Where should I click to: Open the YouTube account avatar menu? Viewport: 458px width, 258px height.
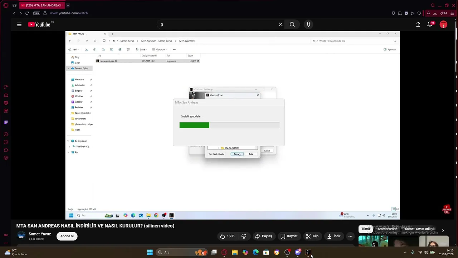pyautogui.click(x=443, y=24)
